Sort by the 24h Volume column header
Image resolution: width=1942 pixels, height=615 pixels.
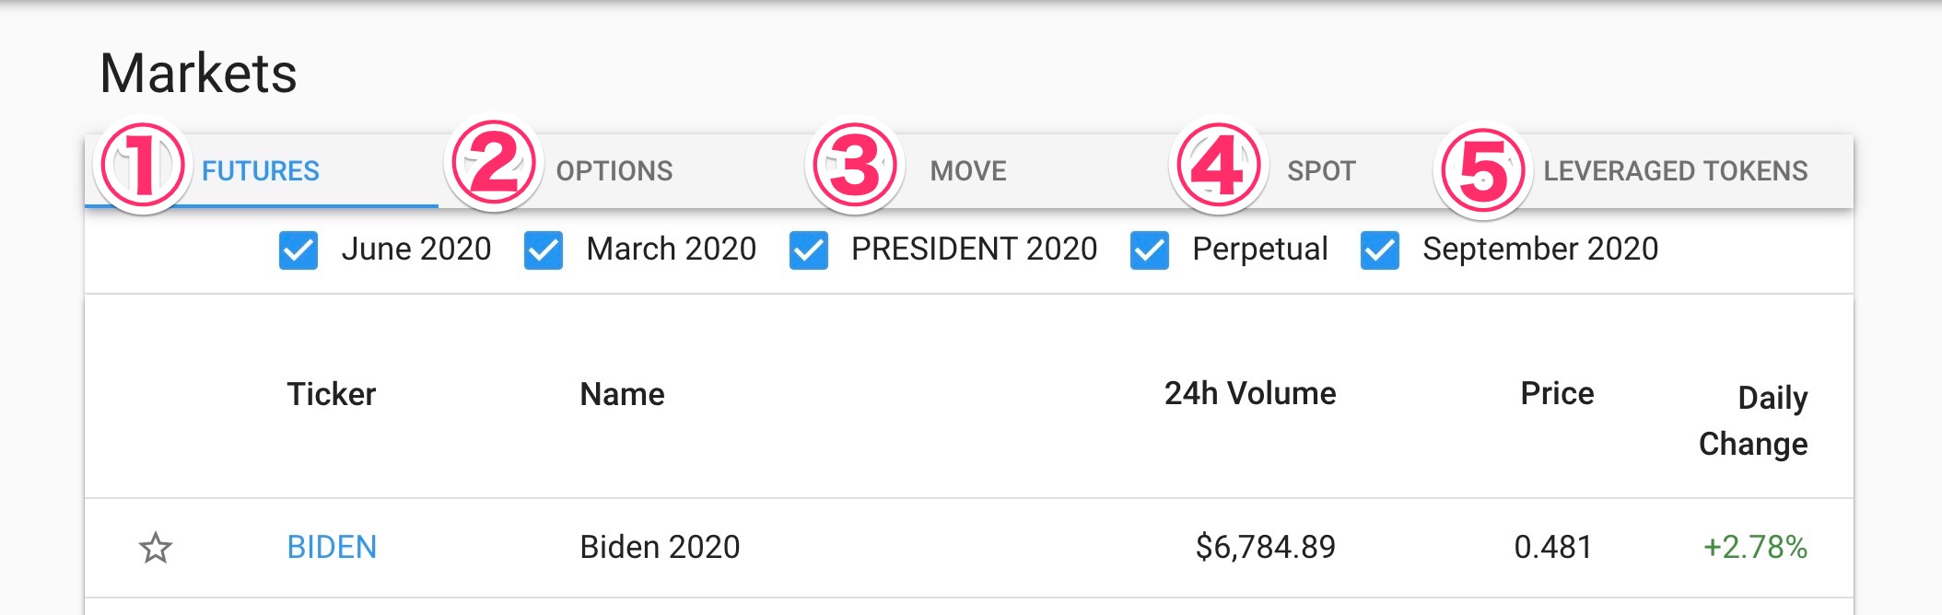coord(1249,394)
